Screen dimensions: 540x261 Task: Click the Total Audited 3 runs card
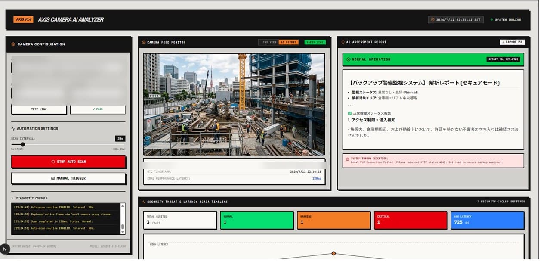180,220
